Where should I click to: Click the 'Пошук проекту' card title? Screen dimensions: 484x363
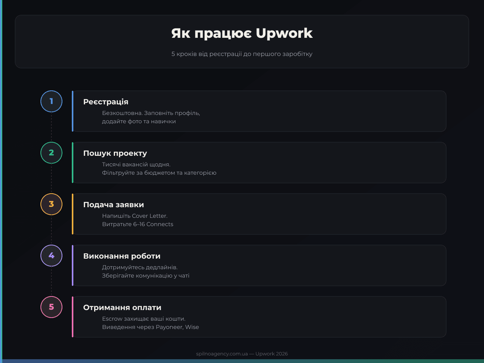coord(115,153)
